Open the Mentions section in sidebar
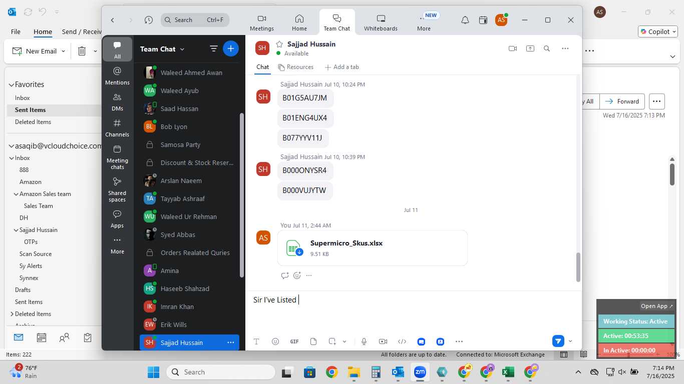684x384 pixels. (x=117, y=75)
